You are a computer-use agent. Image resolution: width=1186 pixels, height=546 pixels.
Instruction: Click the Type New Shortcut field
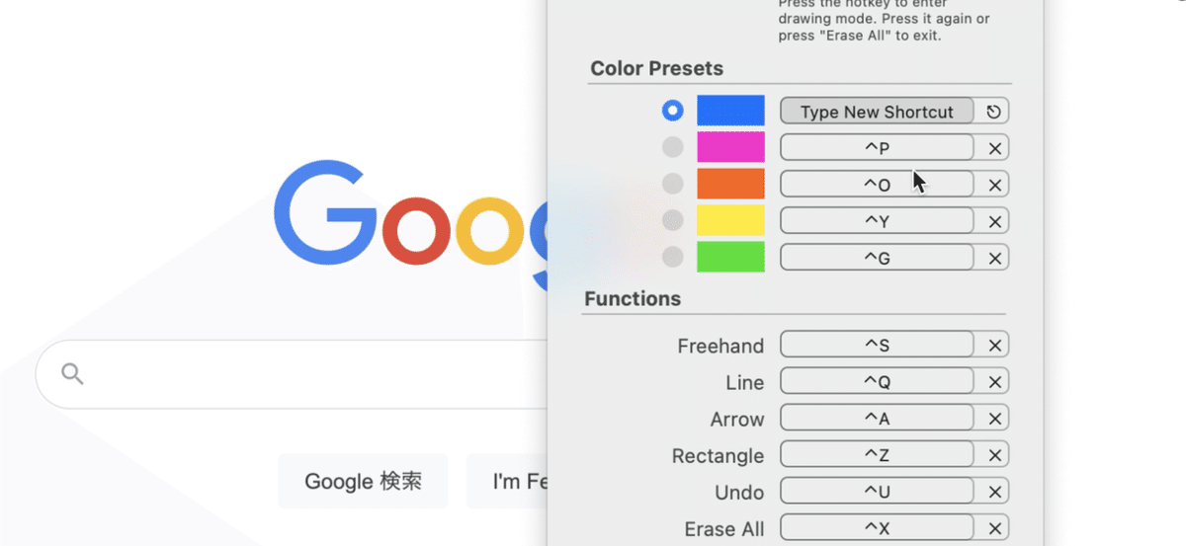877,112
